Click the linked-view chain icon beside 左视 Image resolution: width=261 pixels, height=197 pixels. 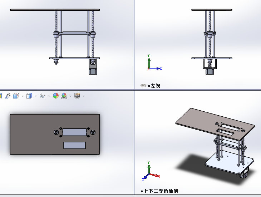coord(143,86)
